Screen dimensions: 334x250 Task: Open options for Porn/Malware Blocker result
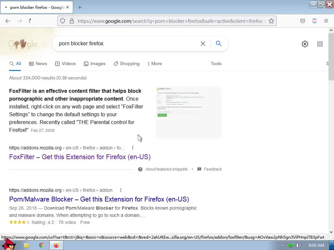click(x=121, y=190)
